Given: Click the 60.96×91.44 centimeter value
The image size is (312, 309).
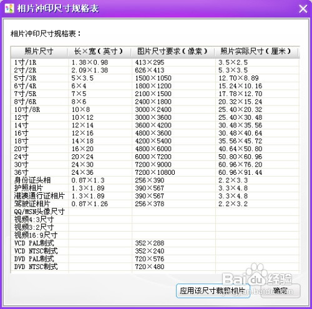Looking at the screenshot, I should coord(240,172).
